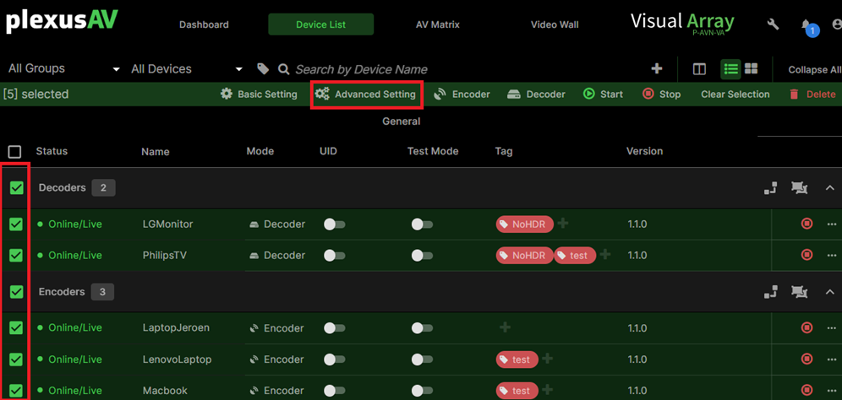Switch to grid tile view icon
This screenshot has width=842, height=400.
(752, 68)
